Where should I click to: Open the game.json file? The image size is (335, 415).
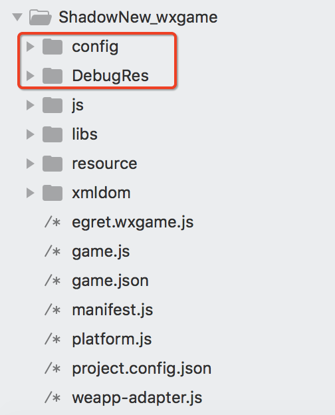click(110, 281)
